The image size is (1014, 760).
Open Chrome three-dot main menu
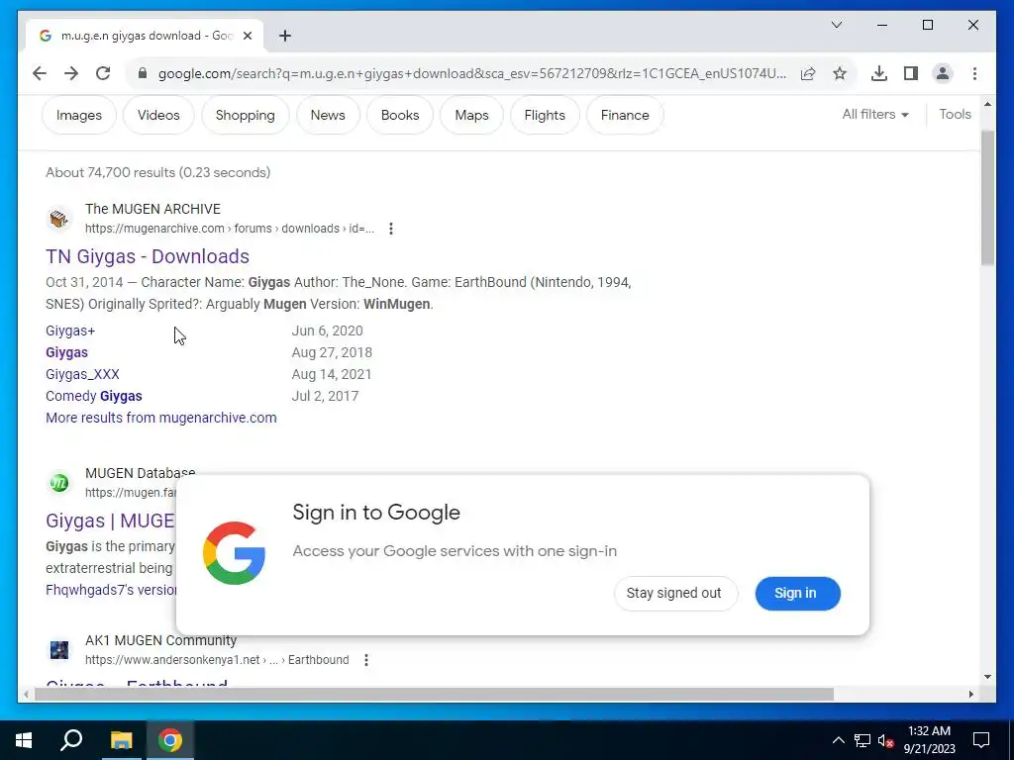[x=974, y=73]
